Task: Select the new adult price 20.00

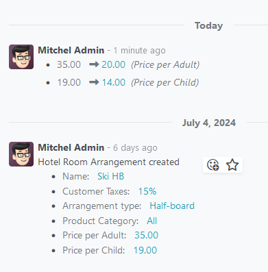Action: [114, 64]
